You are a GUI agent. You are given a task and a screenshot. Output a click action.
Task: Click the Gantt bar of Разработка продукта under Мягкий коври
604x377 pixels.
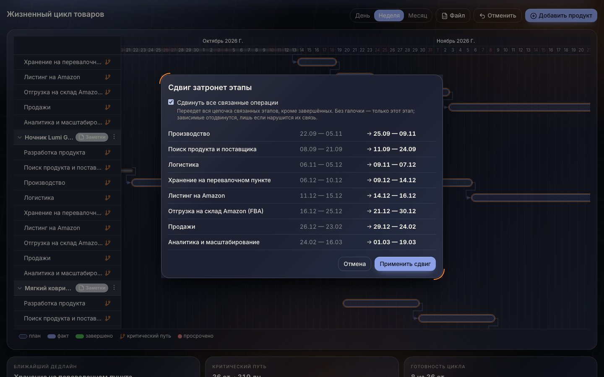tap(381, 303)
